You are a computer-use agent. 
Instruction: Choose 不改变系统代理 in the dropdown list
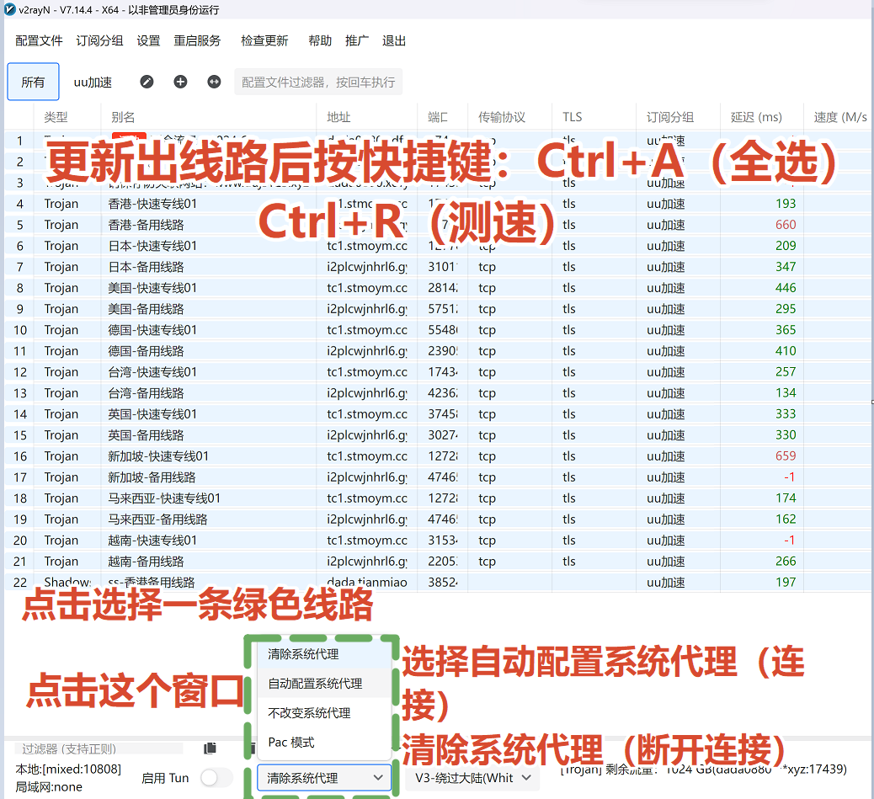click(324, 712)
